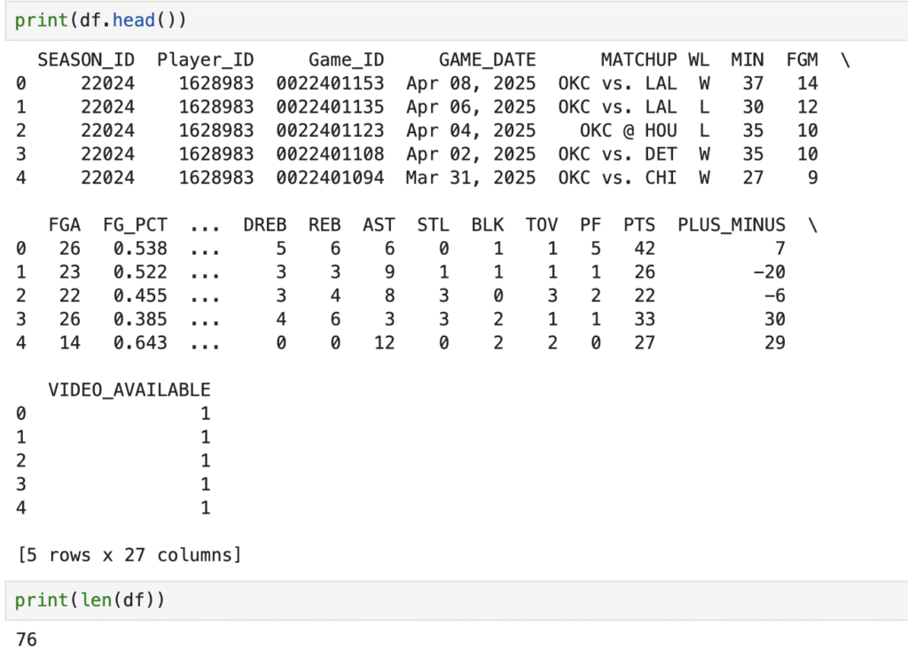Click the PLUS_MINUS column header
Image resolution: width=908 pixels, height=659 pixels.
tap(732, 224)
